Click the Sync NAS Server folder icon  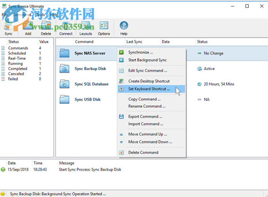tap(64, 53)
